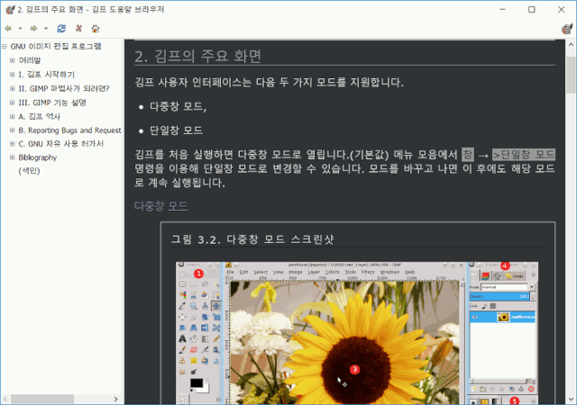Screen dimensions: 577x405
Task: Click the app icon in the title bar
Action: [x=9, y=9]
